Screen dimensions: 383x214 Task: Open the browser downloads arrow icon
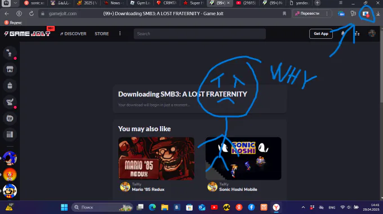(378, 14)
